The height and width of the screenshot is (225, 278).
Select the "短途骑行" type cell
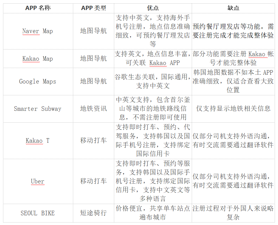93,213
